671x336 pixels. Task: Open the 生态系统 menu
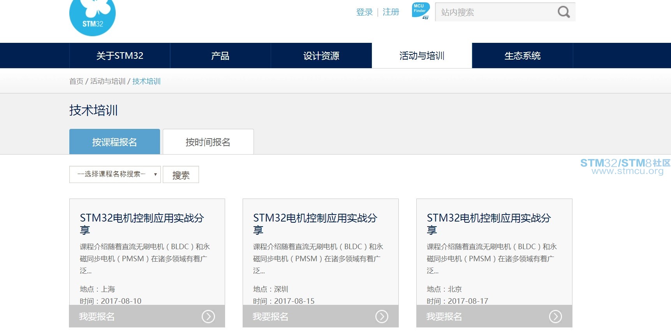[523, 56]
